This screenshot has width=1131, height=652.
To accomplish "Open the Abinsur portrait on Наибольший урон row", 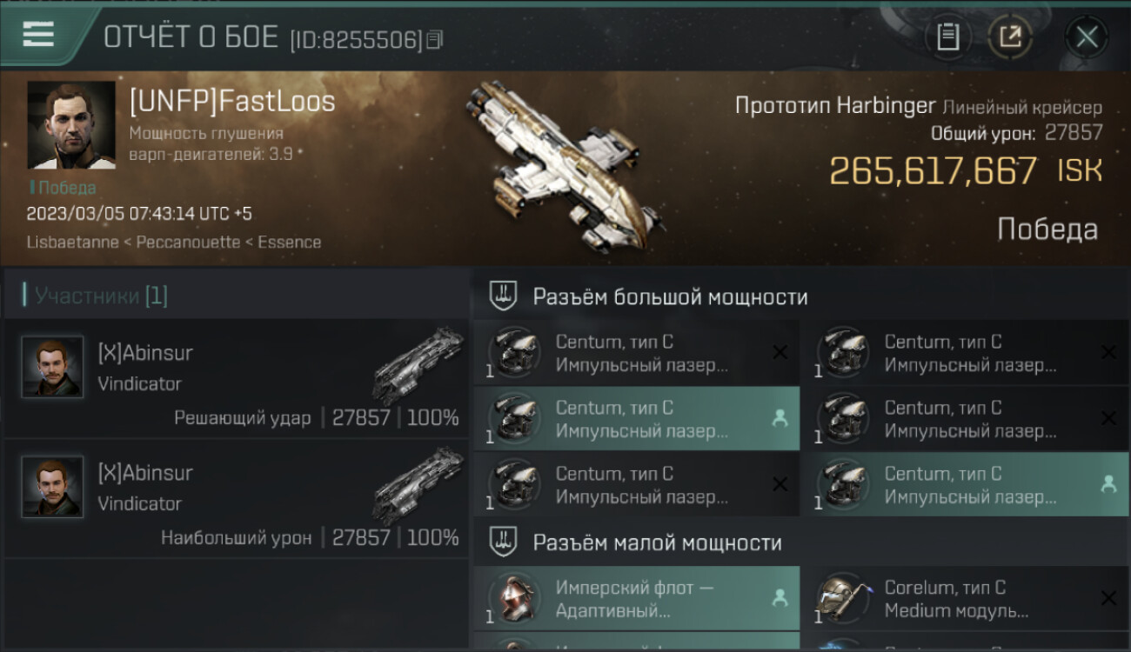I will tap(52, 487).
